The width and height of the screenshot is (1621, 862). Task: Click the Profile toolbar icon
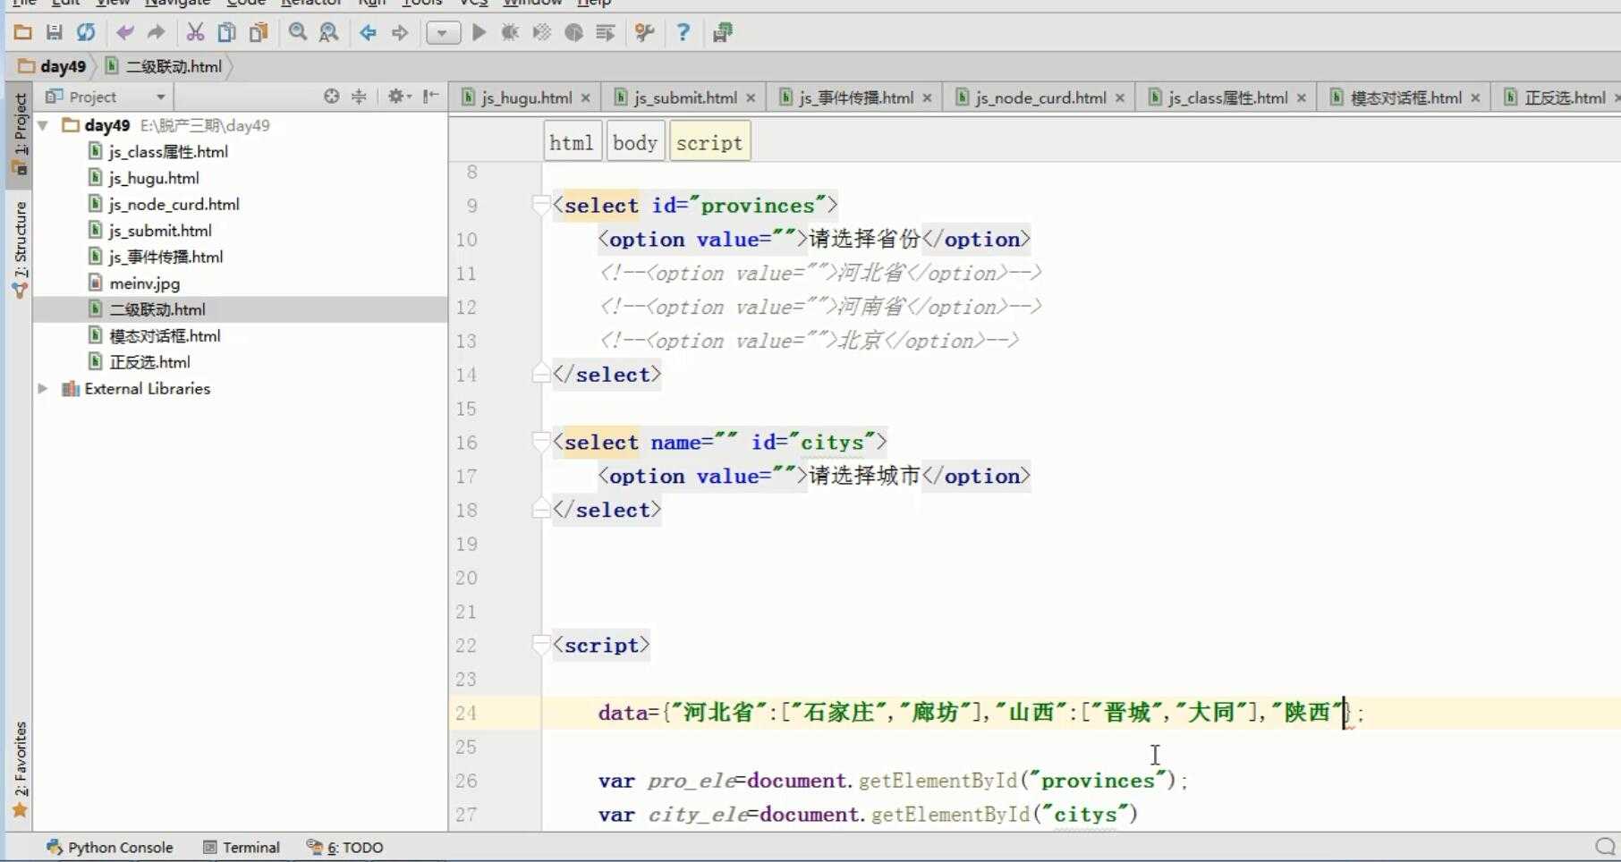(573, 33)
